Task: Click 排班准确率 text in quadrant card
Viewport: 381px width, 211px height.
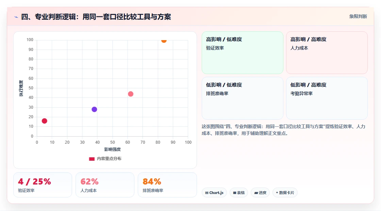Action: [217, 93]
